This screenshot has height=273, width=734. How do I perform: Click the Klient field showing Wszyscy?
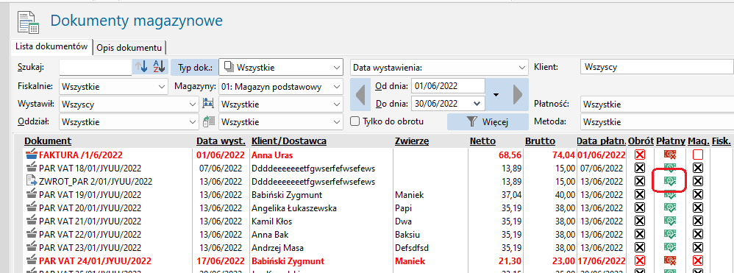coord(657,67)
